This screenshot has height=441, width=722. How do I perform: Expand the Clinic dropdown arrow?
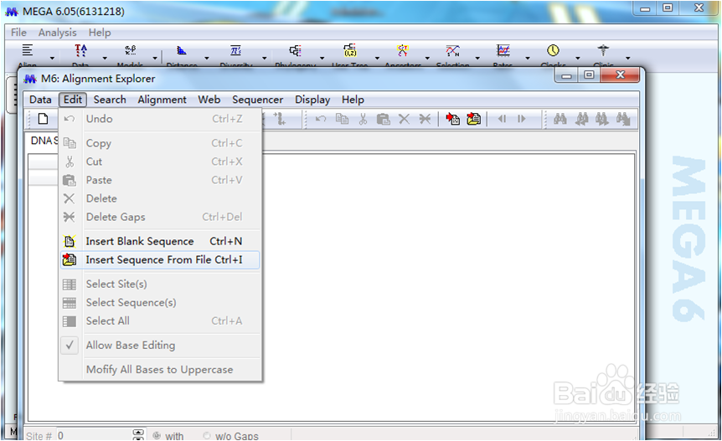pyautogui.click(x=627, y=58)
